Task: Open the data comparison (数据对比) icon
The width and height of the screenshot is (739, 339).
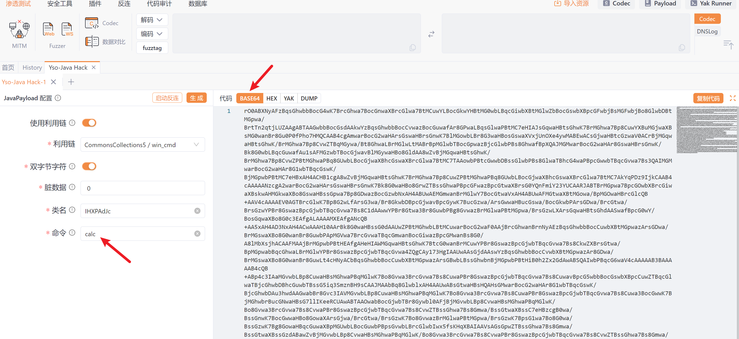Action: pos(92,42)
